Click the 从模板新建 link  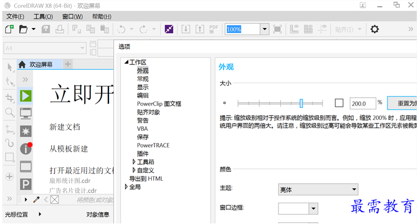pyautogui.click(x=69, y=149)
